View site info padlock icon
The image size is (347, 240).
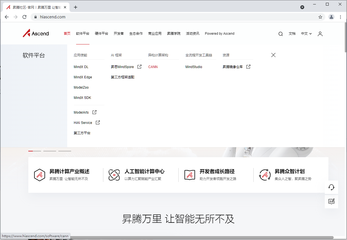coord(35,17)
